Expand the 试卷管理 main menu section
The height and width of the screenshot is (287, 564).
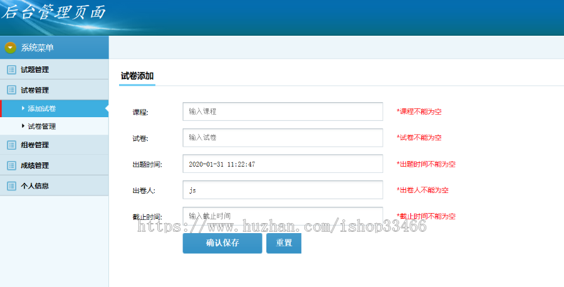[x=55, y=90]
